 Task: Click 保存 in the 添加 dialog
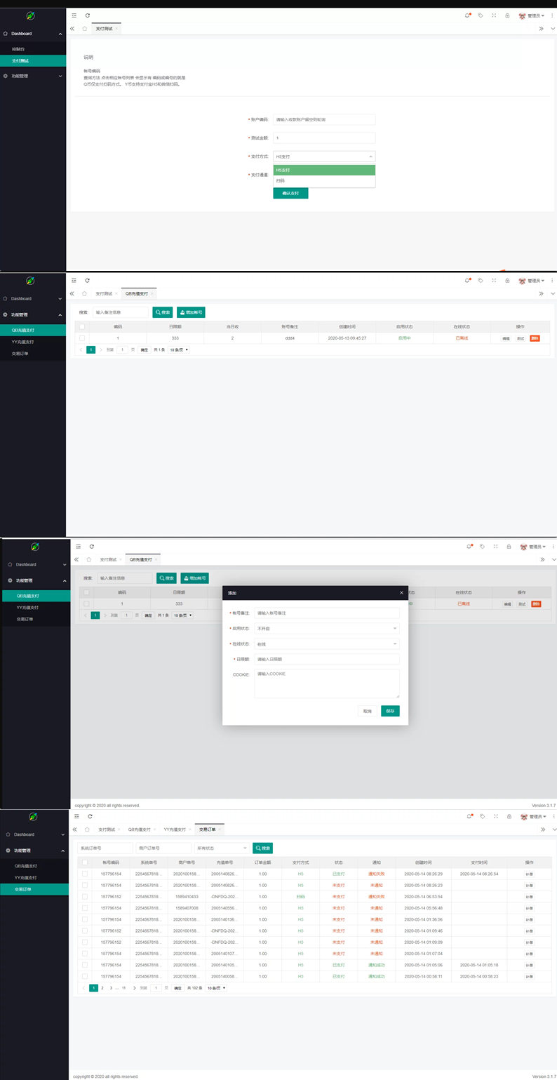click(390, 711)
